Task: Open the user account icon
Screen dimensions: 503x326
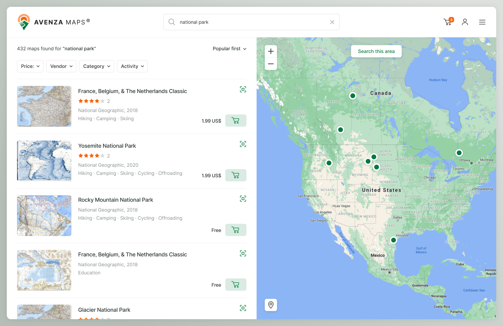Action: point(465,22)
